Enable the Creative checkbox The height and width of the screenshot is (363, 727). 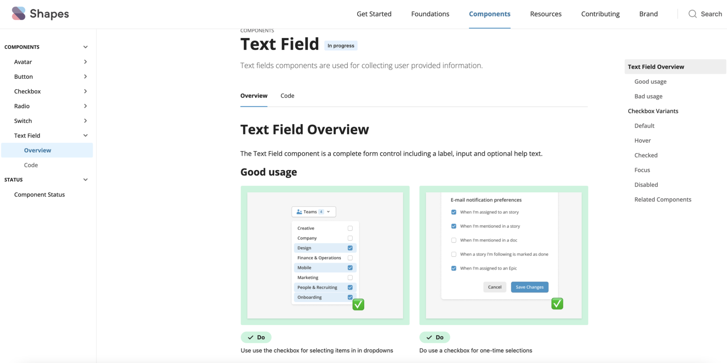coord(350,228)
